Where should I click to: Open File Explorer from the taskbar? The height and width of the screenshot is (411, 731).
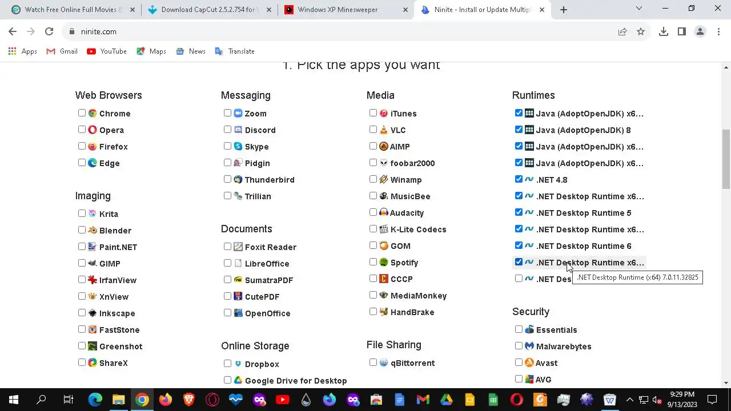click(x=118, y=400)
